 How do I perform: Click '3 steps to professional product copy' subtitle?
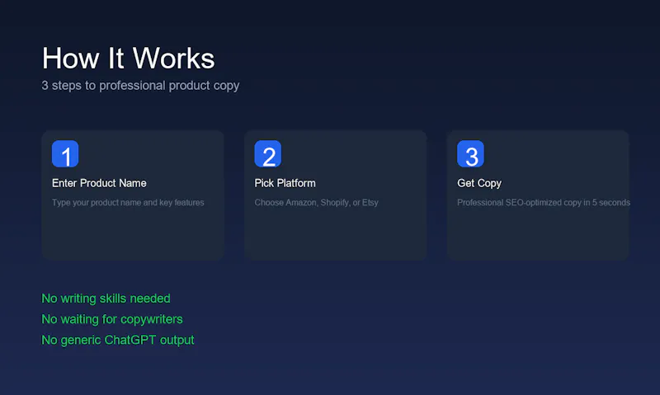[140, 86]
